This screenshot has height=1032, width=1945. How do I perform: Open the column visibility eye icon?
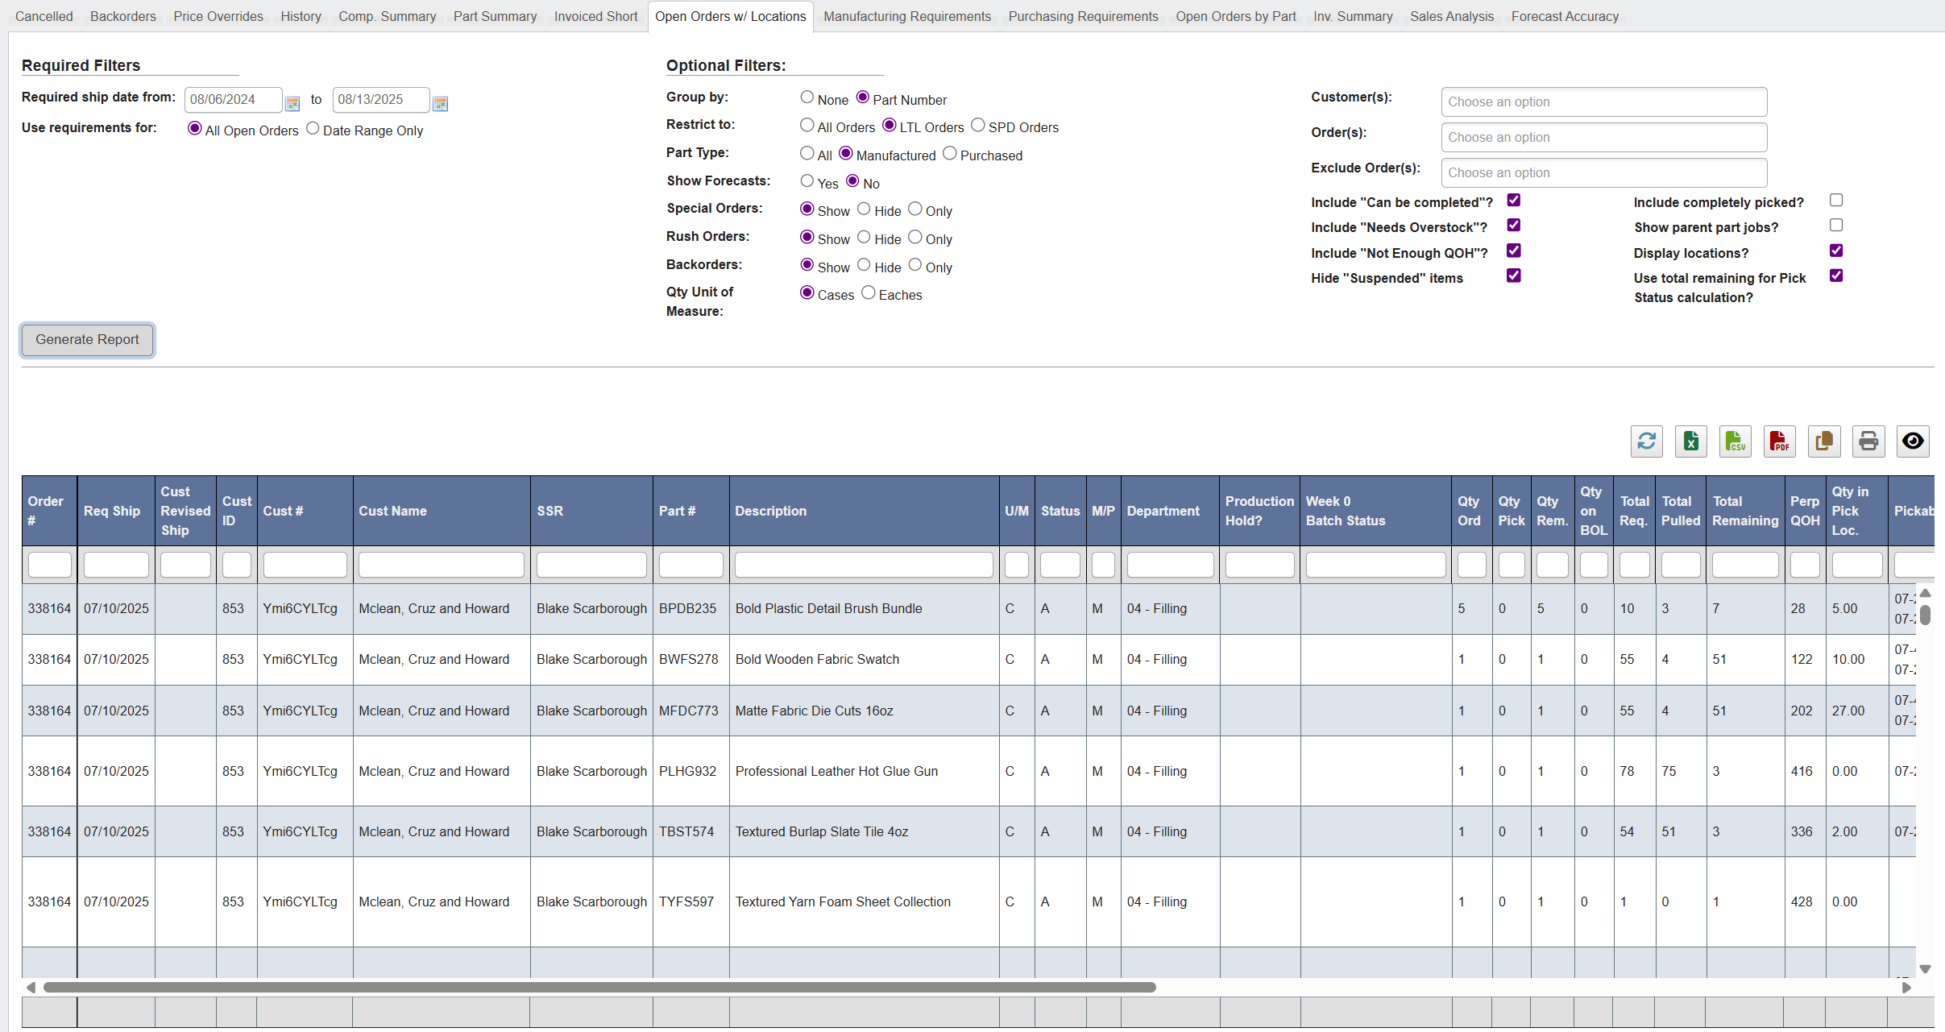(x=1912, y=441)
